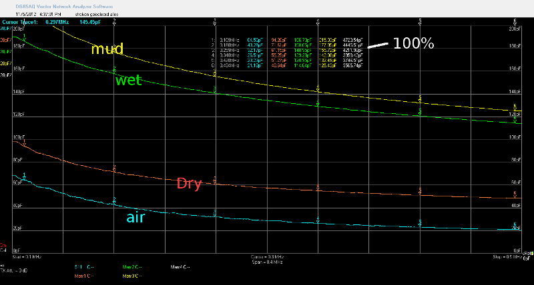
Task: Click the Center 0.3 MHz frequency label
Action: pyautogui.click(x=265, y=256)
